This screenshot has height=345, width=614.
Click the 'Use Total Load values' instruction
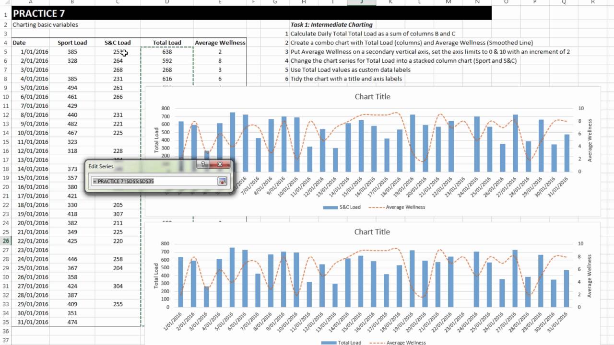[x=350, y=69]
